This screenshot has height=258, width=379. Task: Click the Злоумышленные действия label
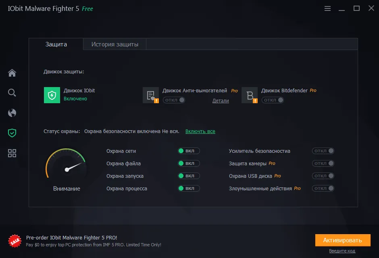[x=260, y=189]
